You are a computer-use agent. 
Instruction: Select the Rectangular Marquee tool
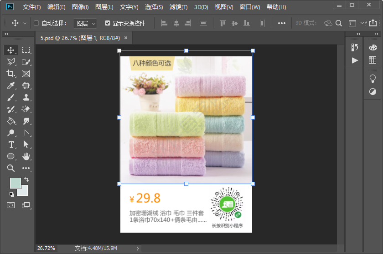pos(26,50)
